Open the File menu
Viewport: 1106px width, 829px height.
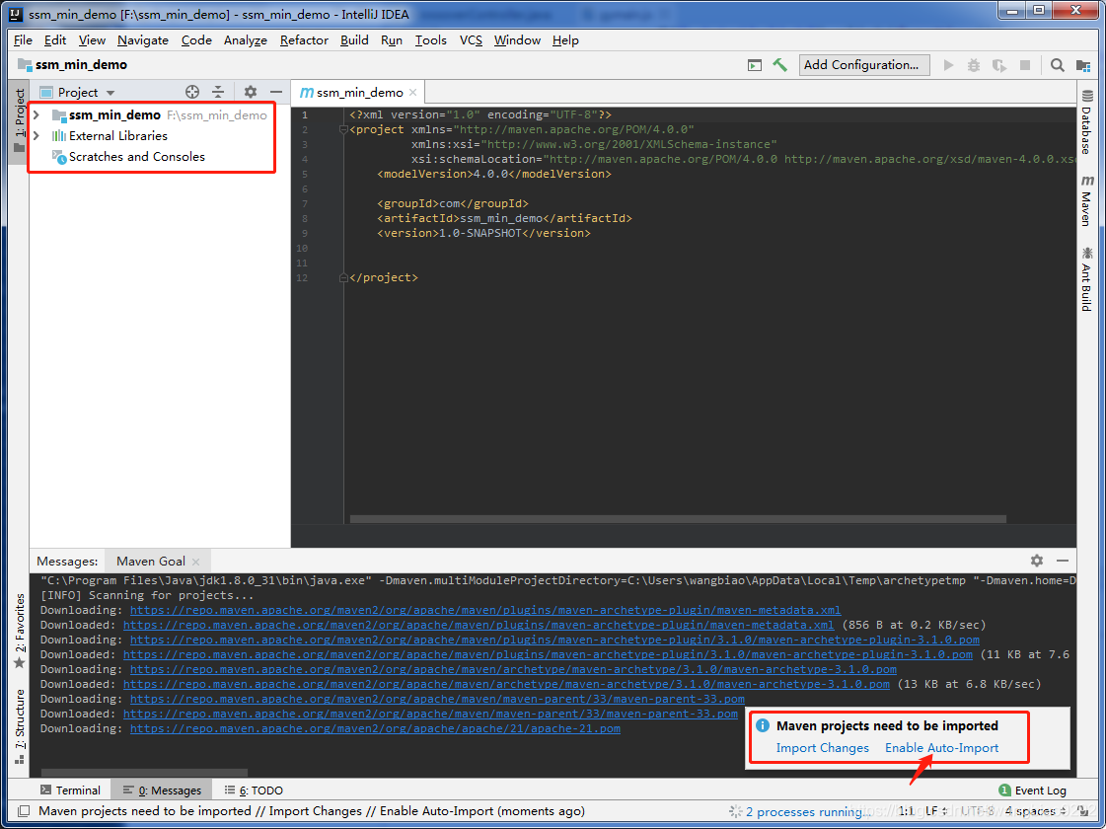23,40
